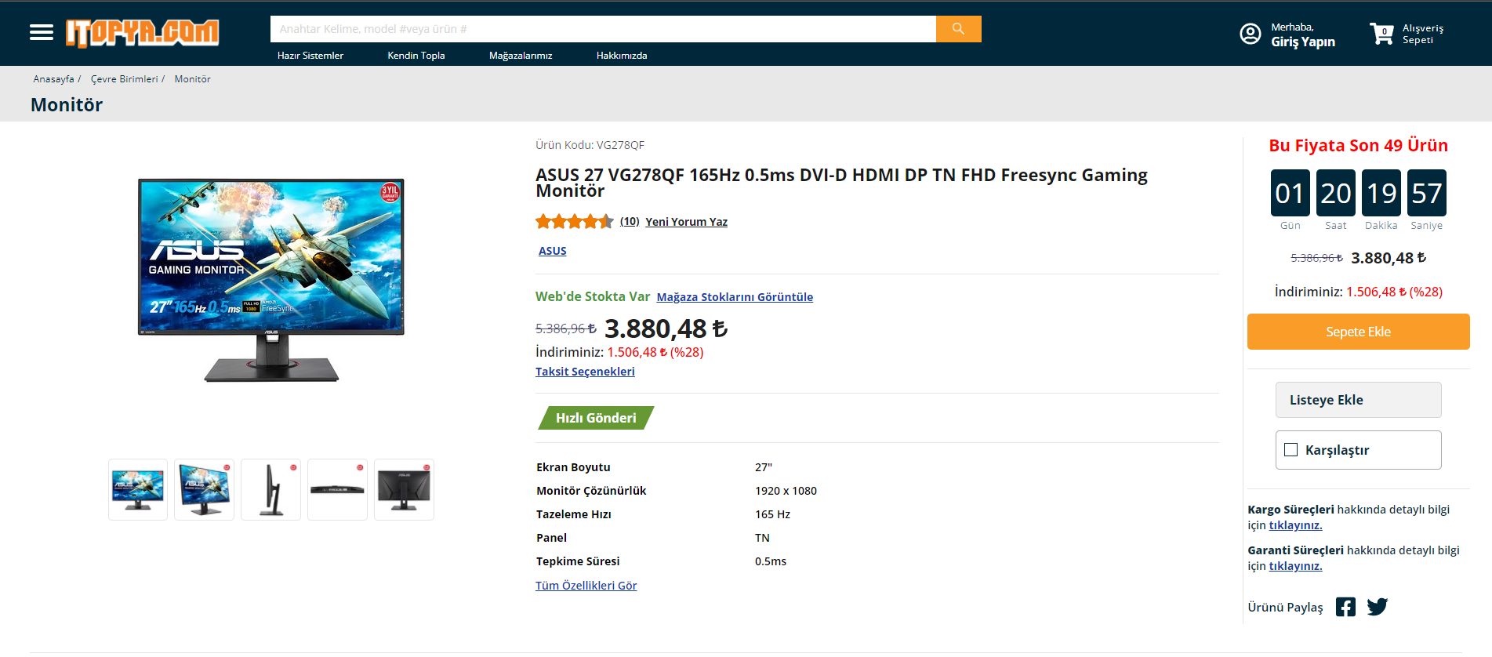This screenshot has height=657, width=1492.
Task: Open the hamburger menu icon
Action: coord(42,32)
